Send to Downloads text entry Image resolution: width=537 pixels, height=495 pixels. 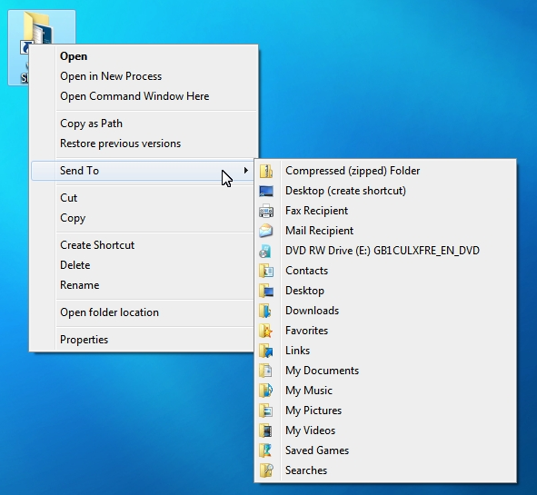point(312,311)
